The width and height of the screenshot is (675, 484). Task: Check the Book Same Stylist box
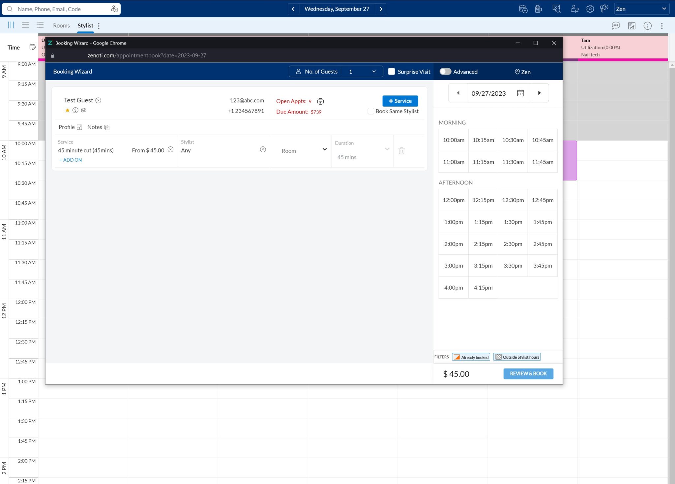[x=371, y=111]
